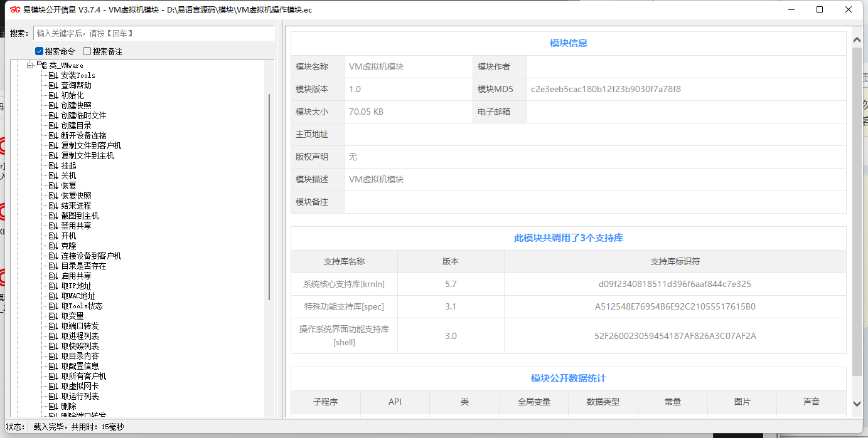Collapse the 类_VMware tree node
This screenshot has width=868, height=438.
click(29, 65)
